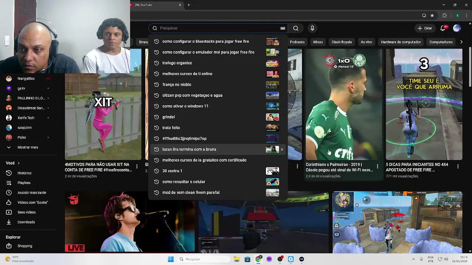
Task: Select the 'trato feito' search suggestion
Action: click(218, 128)
